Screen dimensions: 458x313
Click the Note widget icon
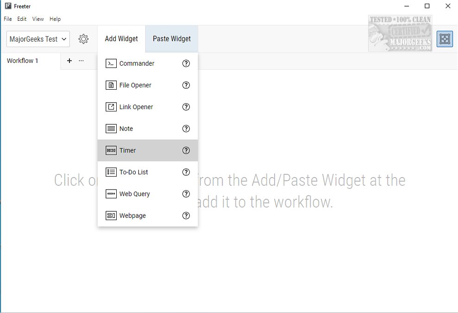pos(111,129)
